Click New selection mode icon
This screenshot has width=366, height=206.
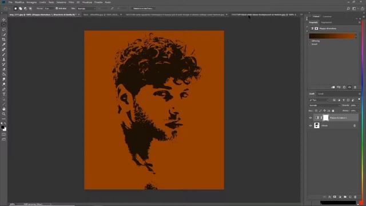tap(15, 9)
